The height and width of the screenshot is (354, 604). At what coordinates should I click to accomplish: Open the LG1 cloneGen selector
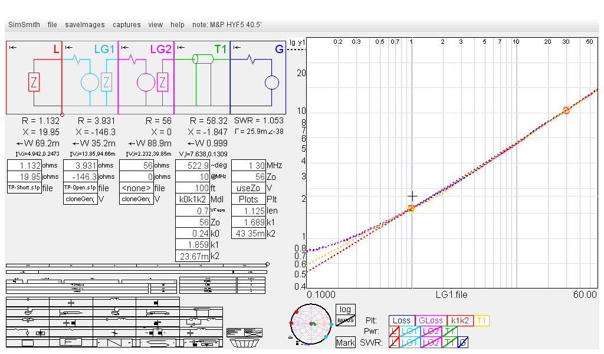80,199
